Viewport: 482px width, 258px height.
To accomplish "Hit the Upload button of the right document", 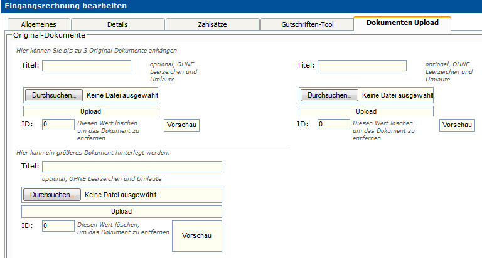I will (x=366, y=111).
